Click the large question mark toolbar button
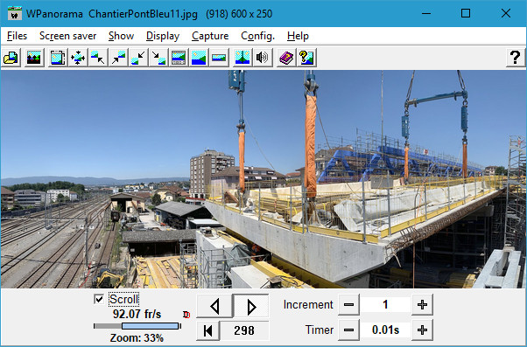 [x=516, y=58]
